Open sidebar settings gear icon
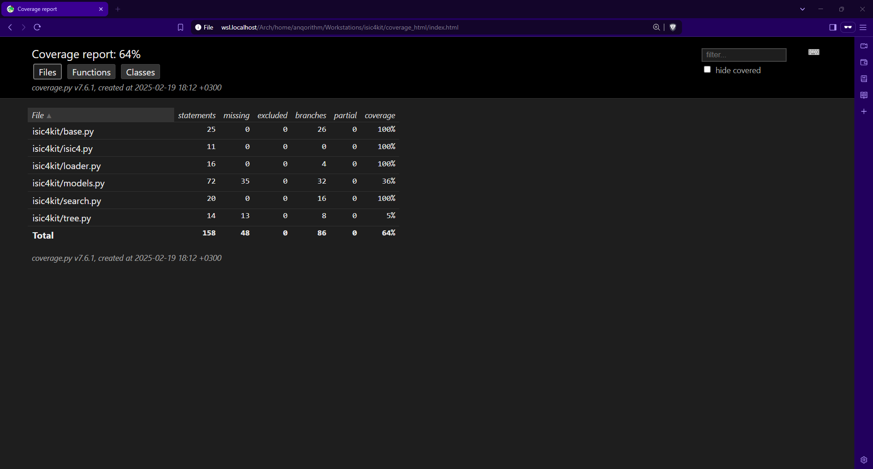Image resolution: width=873 pixels, height=469 pixels. (x=864, y=460)
